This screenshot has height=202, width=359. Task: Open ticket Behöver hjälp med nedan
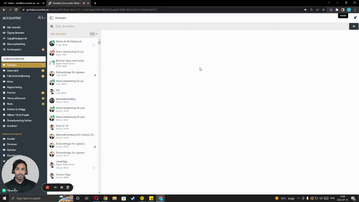[x=73, y=63]
